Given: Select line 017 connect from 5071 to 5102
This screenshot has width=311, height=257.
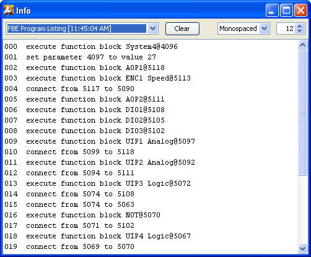Looking at the screenshot, I should (x=69, y=225).
